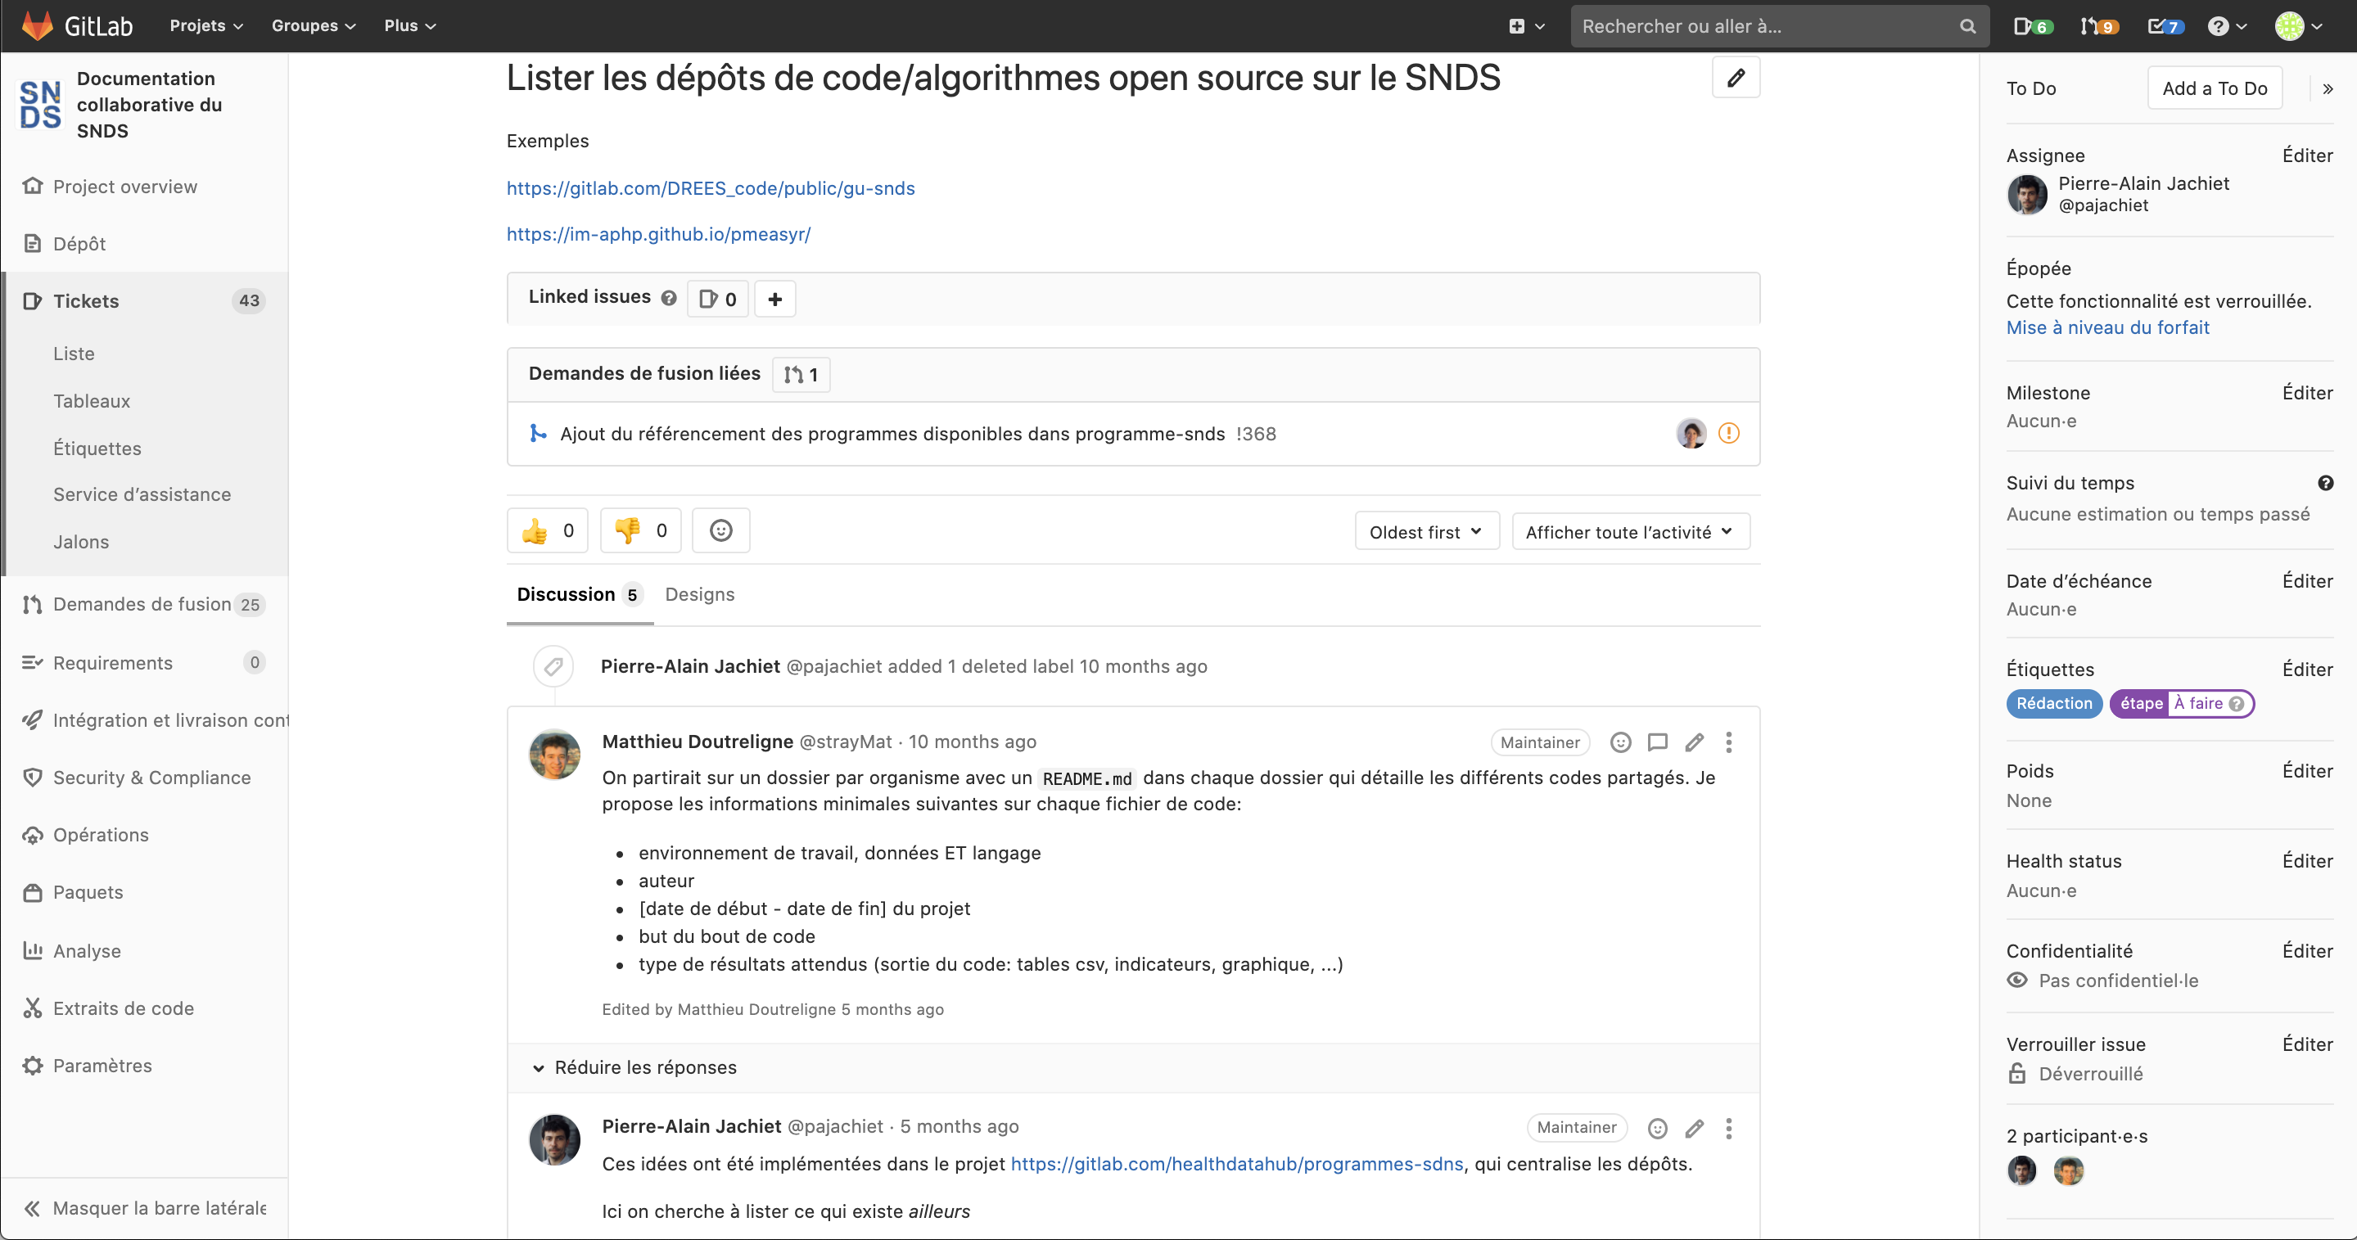
Task: Open Demandes de fusion in sidebar
Action: (x=142, y=605)
